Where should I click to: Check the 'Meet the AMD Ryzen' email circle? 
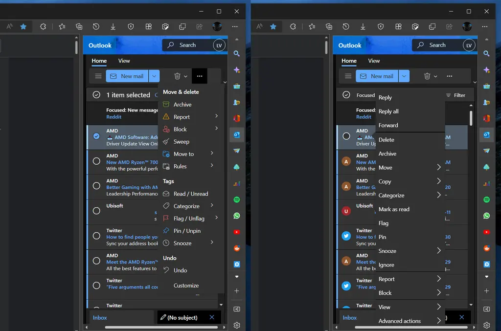click(96, 261)
